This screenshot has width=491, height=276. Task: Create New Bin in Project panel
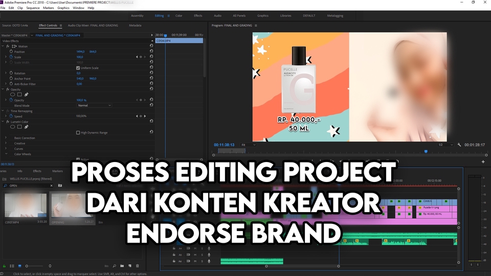pos(122,266)
